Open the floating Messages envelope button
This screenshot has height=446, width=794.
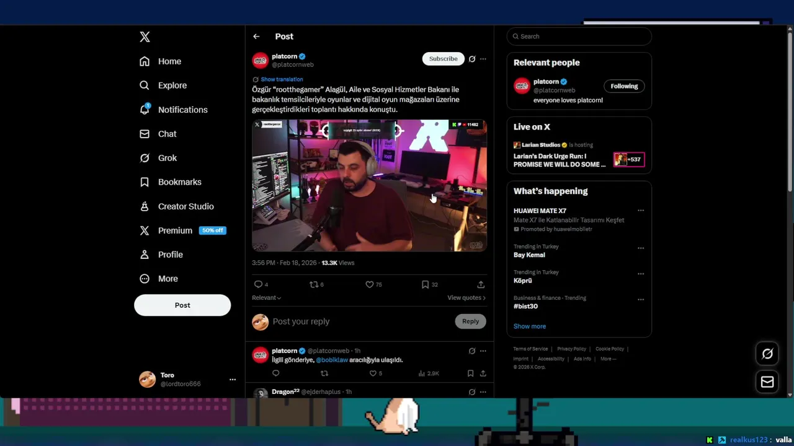click(767, 382)
